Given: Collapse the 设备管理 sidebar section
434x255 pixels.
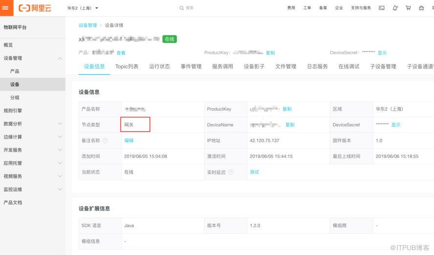Looking at the screenshot, I should point(60,59).
